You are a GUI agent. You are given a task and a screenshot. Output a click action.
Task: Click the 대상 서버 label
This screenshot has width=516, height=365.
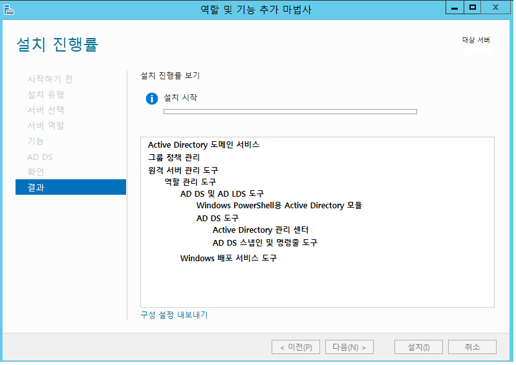(x=476, y=40)
